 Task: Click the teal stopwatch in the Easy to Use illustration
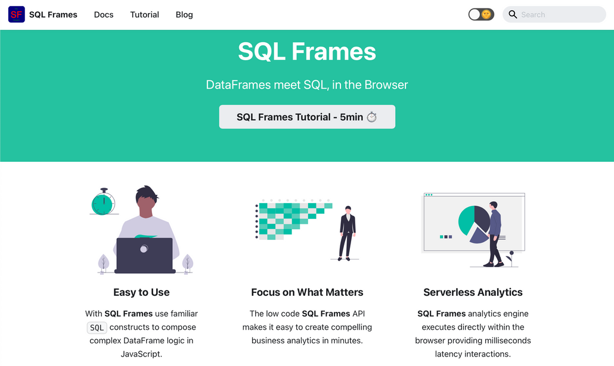click(104, 202)
